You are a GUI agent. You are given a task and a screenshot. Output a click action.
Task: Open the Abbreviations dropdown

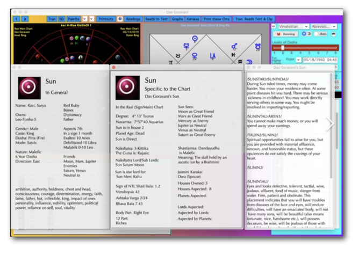(324, 26)
